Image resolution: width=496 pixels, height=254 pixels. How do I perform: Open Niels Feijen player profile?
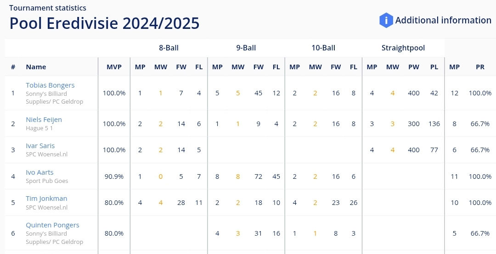click(44, 120)
